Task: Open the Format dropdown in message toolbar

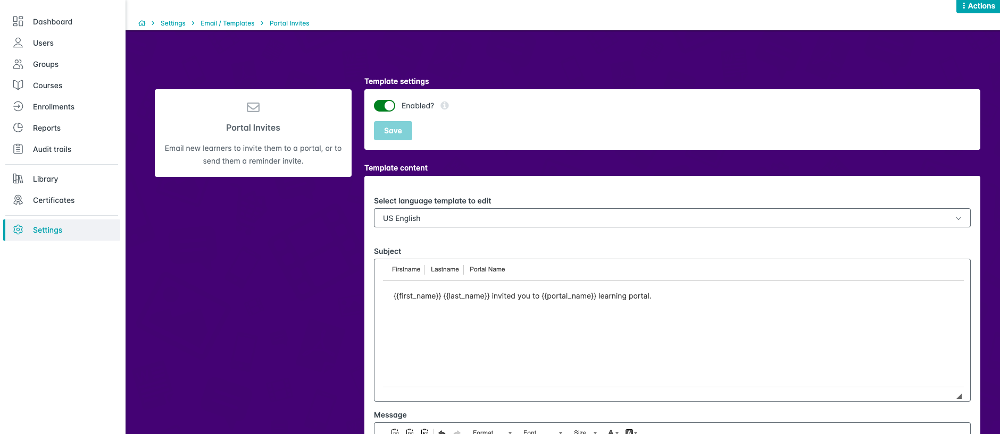Action: (491, 432)
